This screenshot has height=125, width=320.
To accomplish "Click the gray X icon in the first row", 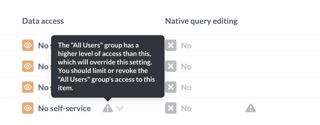I will 171,45.
